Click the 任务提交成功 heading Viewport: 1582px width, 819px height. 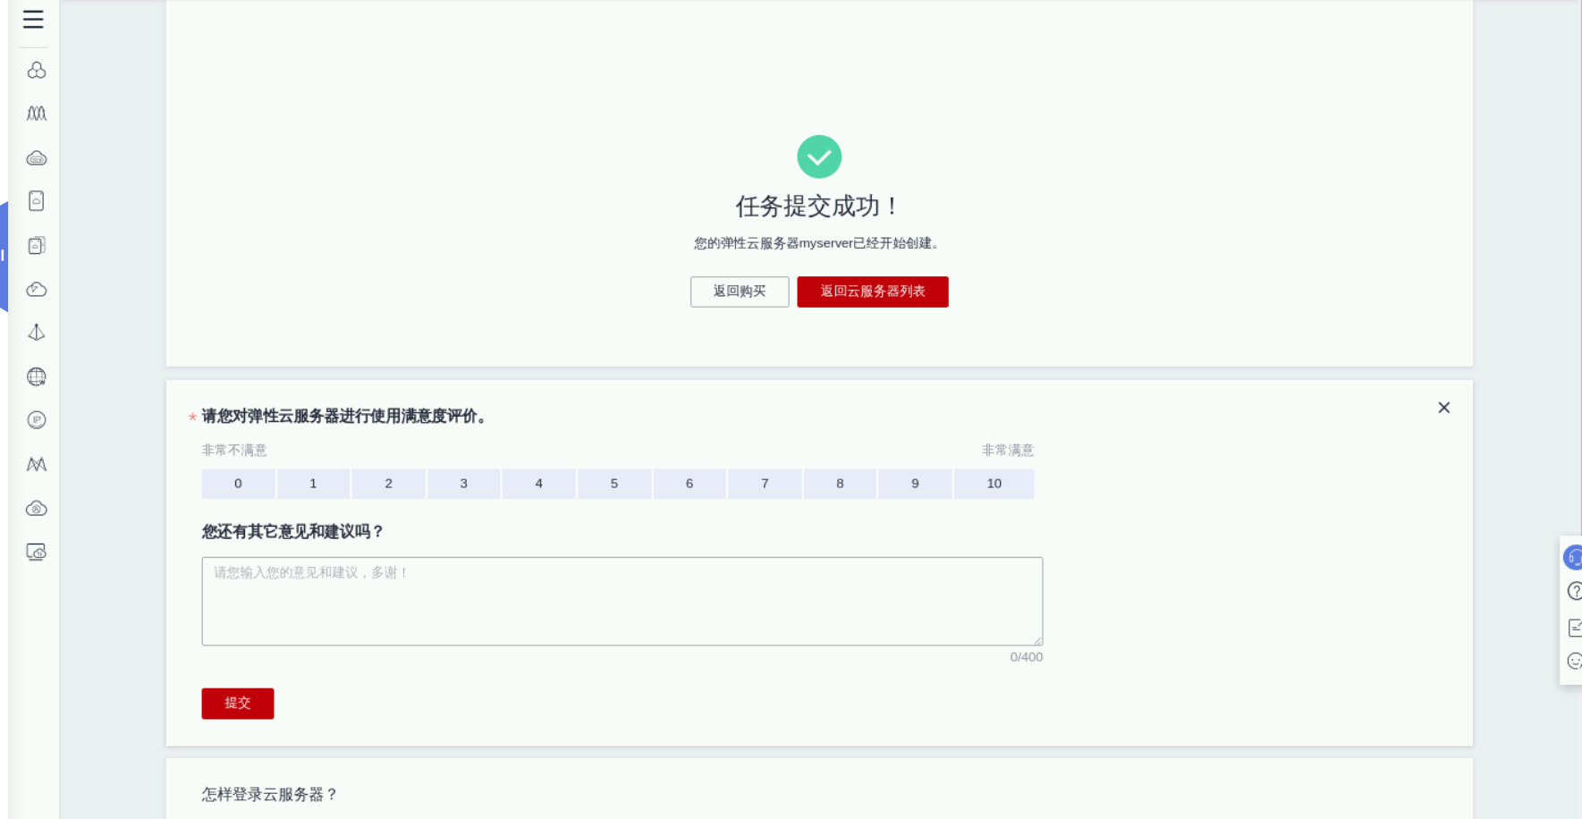click(819, 207)
